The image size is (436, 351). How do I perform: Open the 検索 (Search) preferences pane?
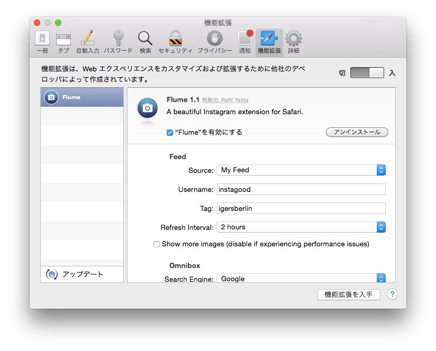pos(145,42)
